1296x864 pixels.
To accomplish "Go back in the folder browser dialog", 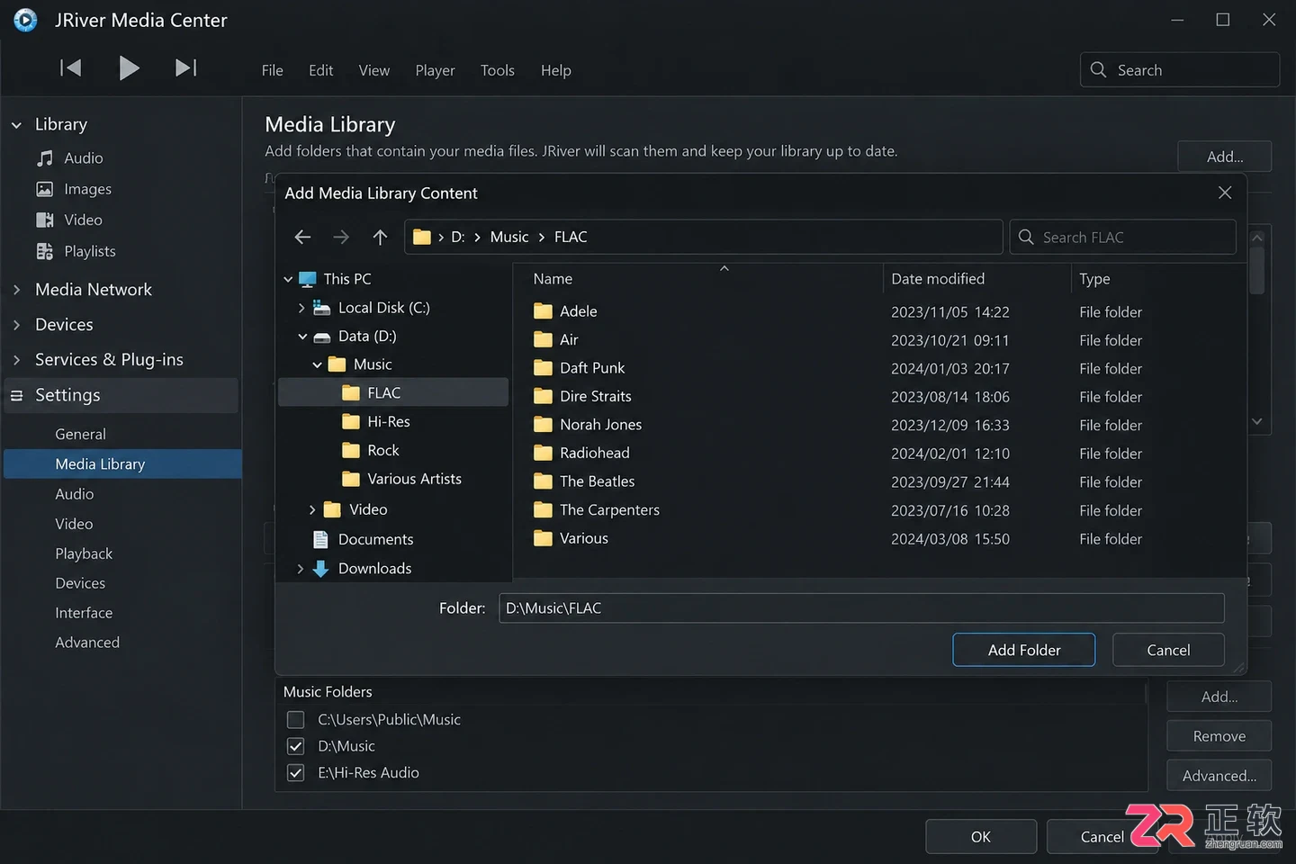I will coord(302,237).
